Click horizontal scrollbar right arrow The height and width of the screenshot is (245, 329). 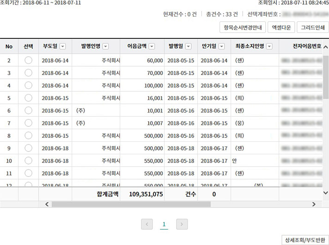(314, 204)
